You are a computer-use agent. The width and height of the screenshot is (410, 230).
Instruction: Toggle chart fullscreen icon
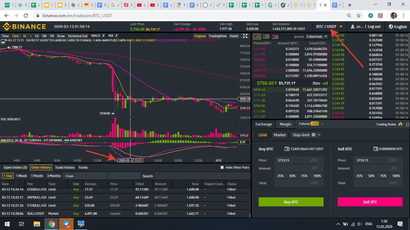[x=245, y=36]
